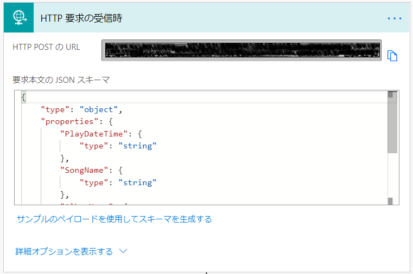Open the three-dot menu of the trigger card

coord(395,18)
